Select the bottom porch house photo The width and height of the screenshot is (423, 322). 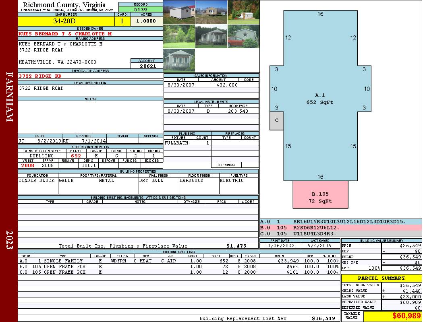pyautogui.click(x=179, y=60)
